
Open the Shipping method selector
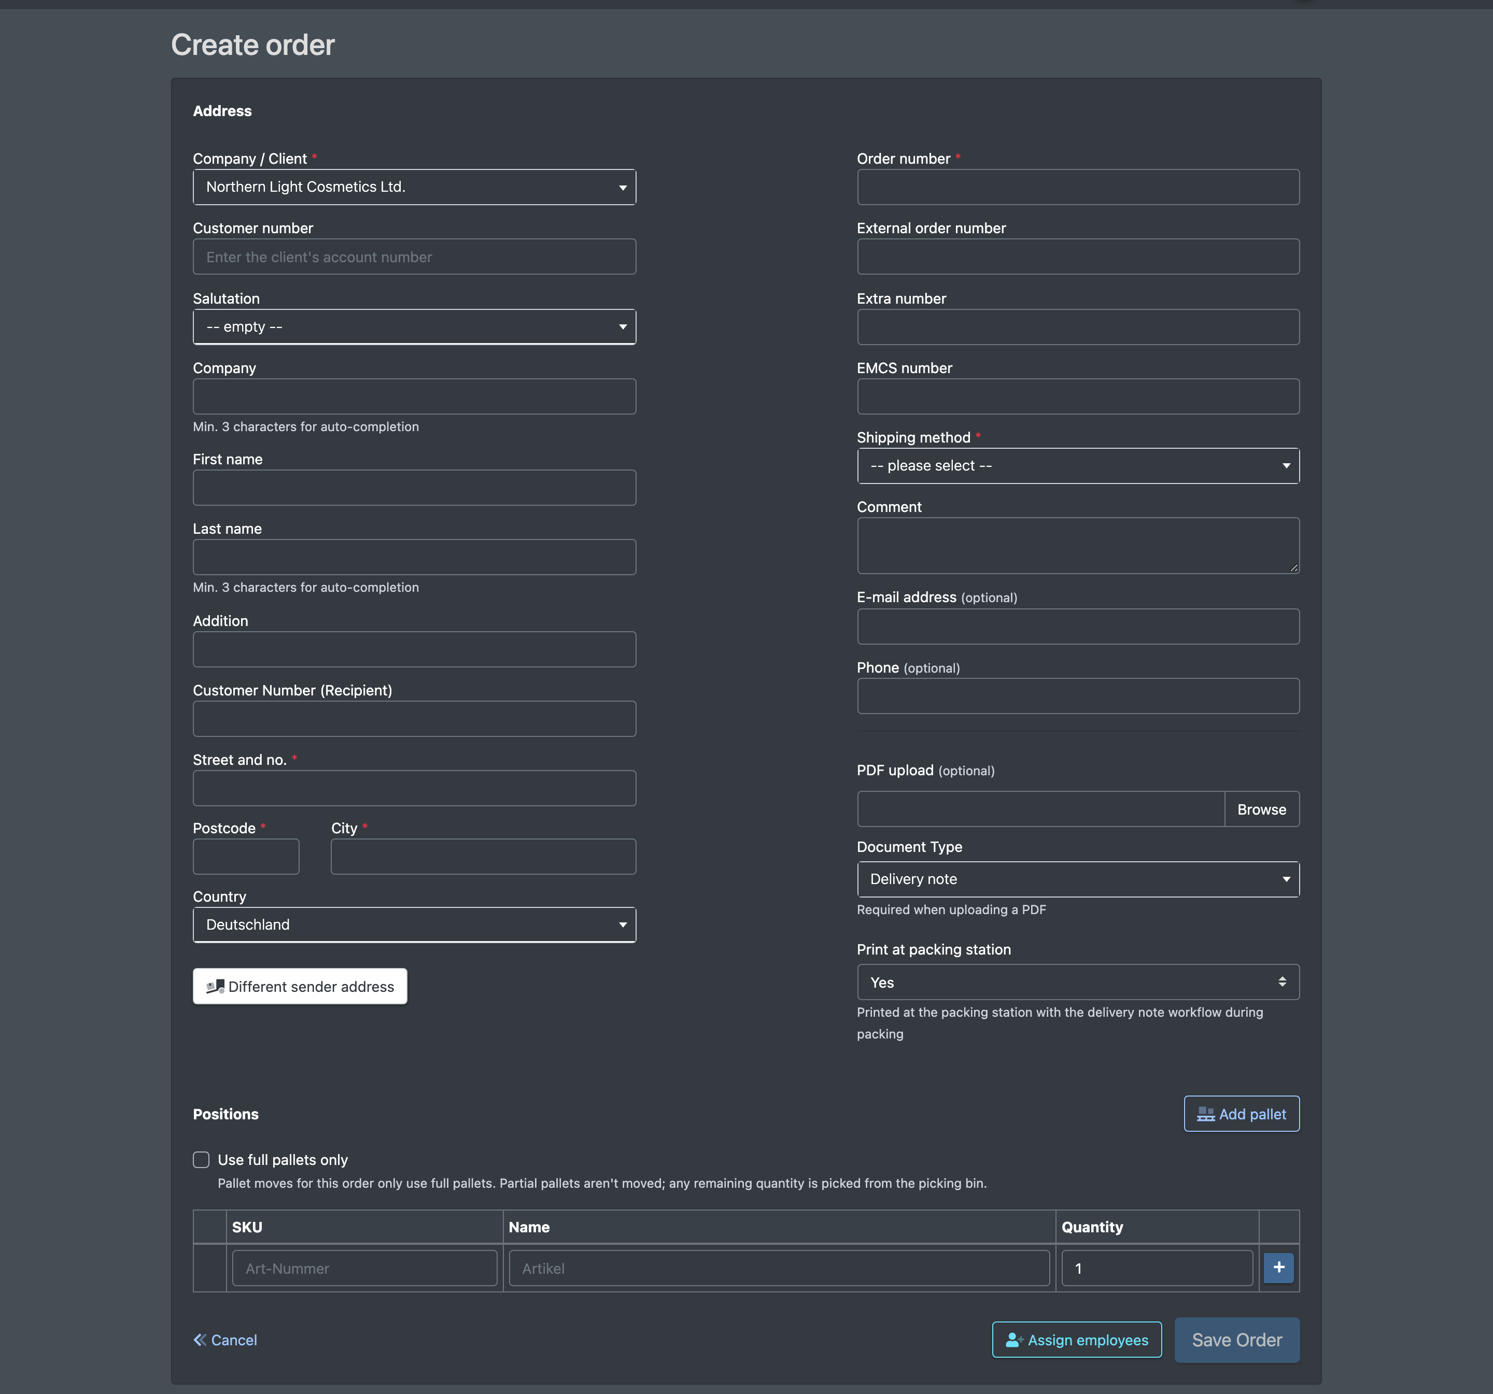coord(1078,465)
